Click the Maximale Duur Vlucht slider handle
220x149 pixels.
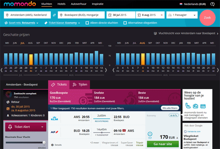coord(44,142)
